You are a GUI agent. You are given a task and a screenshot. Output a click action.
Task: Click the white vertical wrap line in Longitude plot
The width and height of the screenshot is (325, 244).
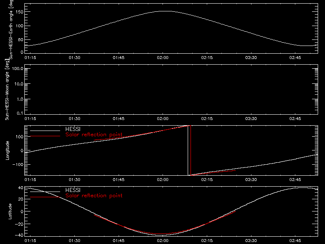pyautogui.click(x=188, y=150)
